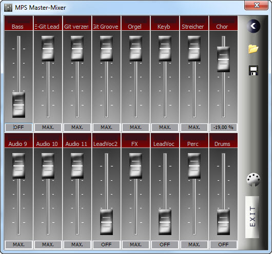Click the back arrow icon in sidebar
The height and width of the screenshot is (254, 272).
click(x=253, y=26)
